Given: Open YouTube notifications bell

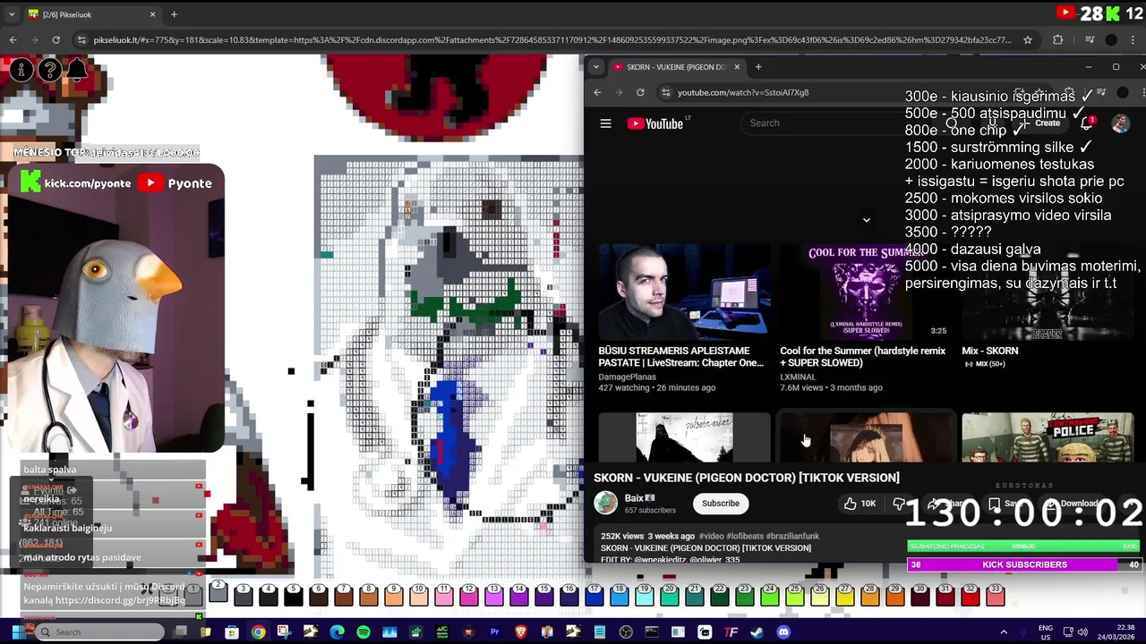Looking at the screenshot, I should (1087, 123).
